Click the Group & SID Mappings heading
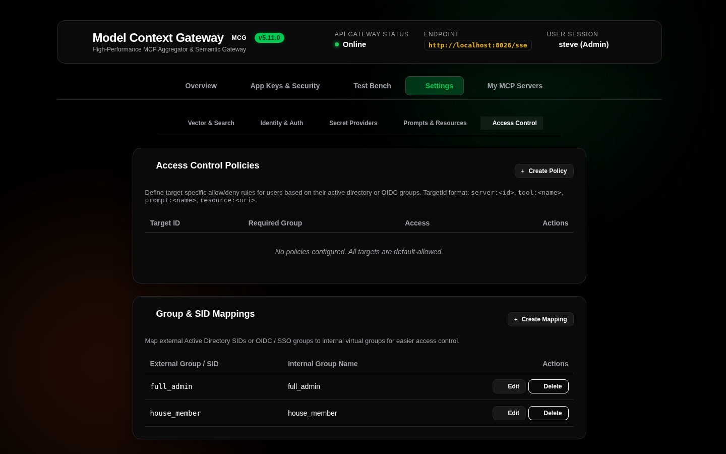The height and width of the screenshot is (454, 726). [x=205, y=314]
